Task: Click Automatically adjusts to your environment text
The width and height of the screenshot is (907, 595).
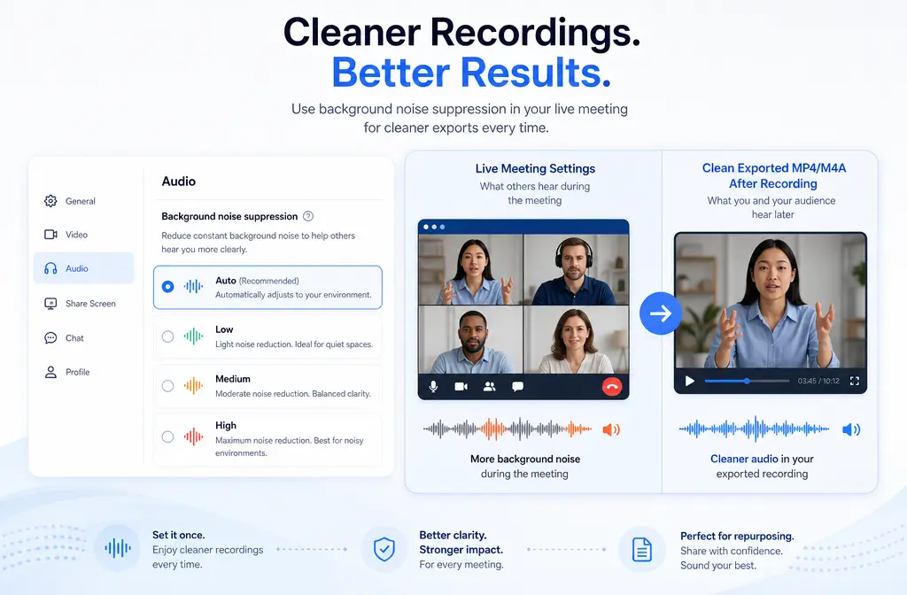Action: click(x=293, y=295)
